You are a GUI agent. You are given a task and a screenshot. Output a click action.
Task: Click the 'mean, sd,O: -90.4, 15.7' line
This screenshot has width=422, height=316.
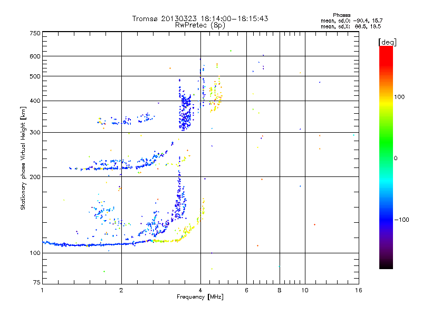[x=351, y=21]
